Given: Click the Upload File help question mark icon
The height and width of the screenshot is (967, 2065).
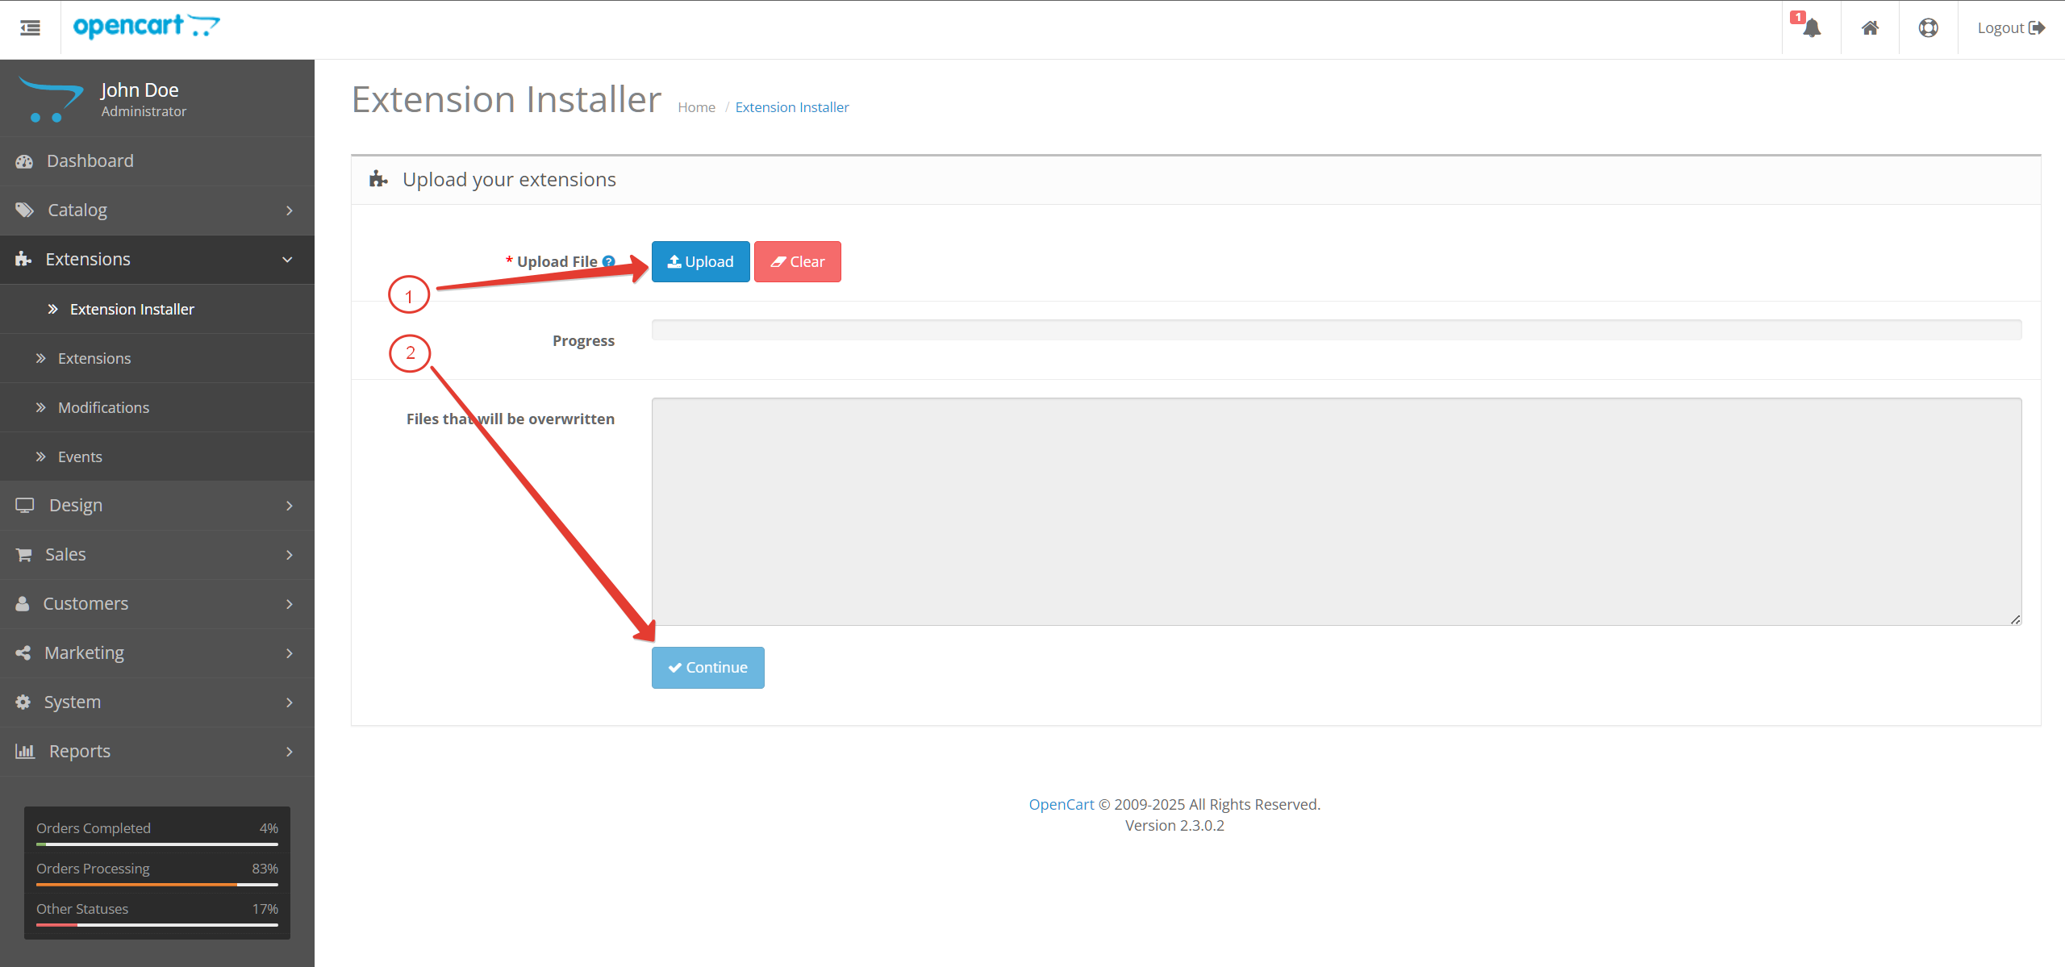Looking at the screenshot, I should pyautogui.click(x=608, y=261).
